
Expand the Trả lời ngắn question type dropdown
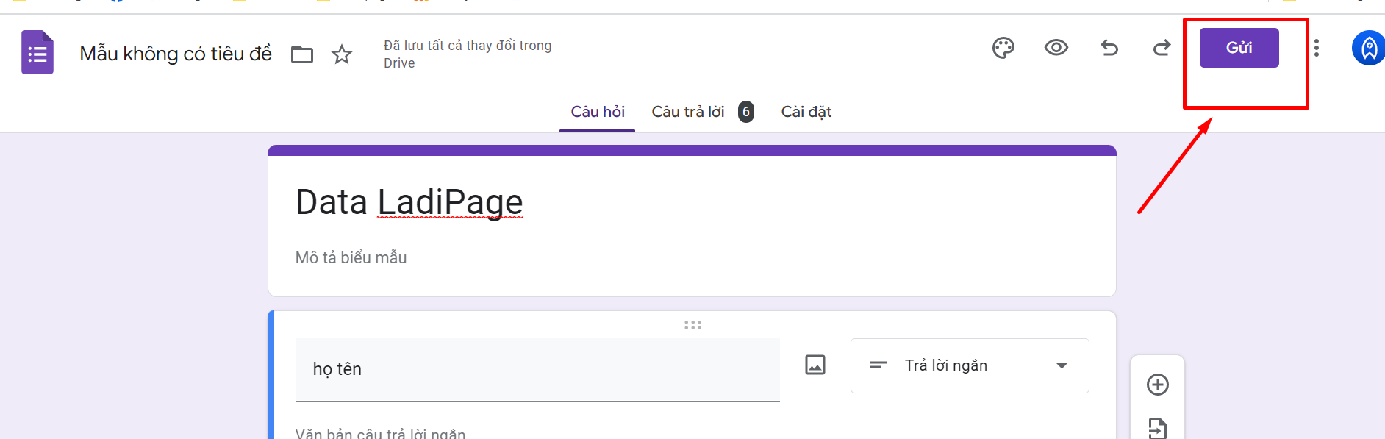click(x=970, y=365)
